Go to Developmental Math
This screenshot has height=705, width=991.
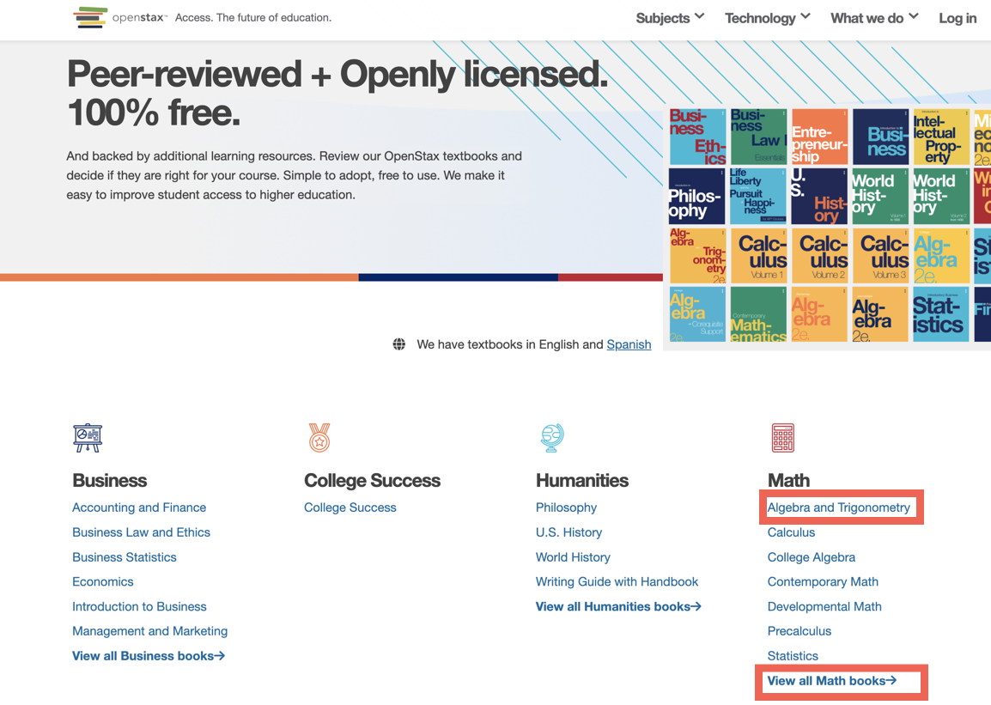[x=824, y=606]
